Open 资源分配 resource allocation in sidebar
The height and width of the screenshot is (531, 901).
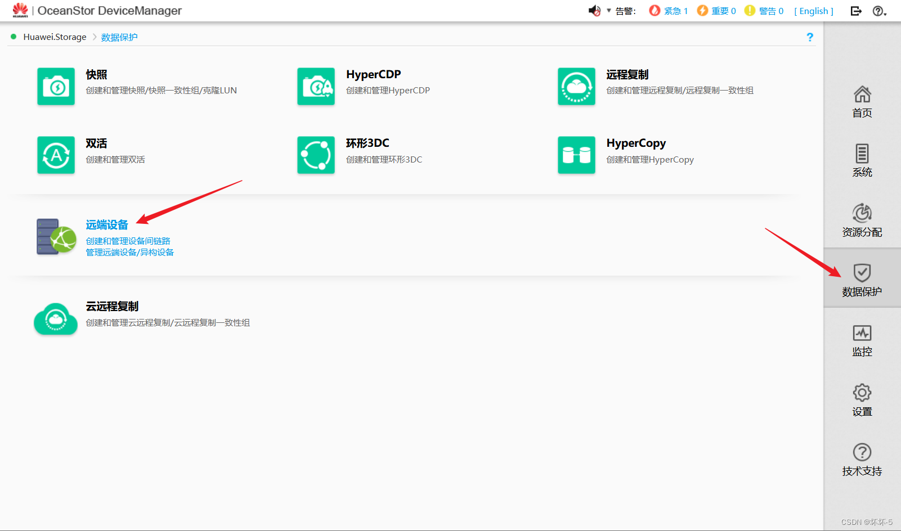(862, 220)
